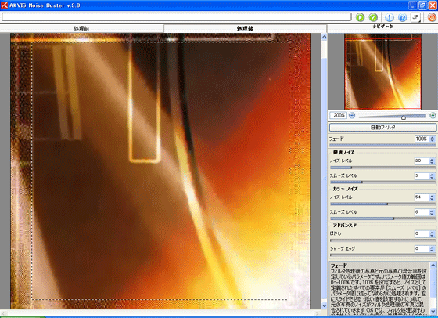Click the シャープ エッジ slider track
The width and height of the screenshot is (438, 318).
382,255
